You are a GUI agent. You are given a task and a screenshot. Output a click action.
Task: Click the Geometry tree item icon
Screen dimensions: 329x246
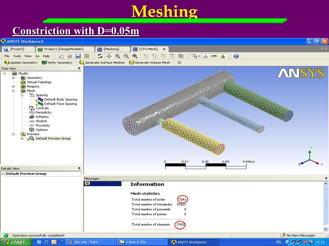[23, 78]
